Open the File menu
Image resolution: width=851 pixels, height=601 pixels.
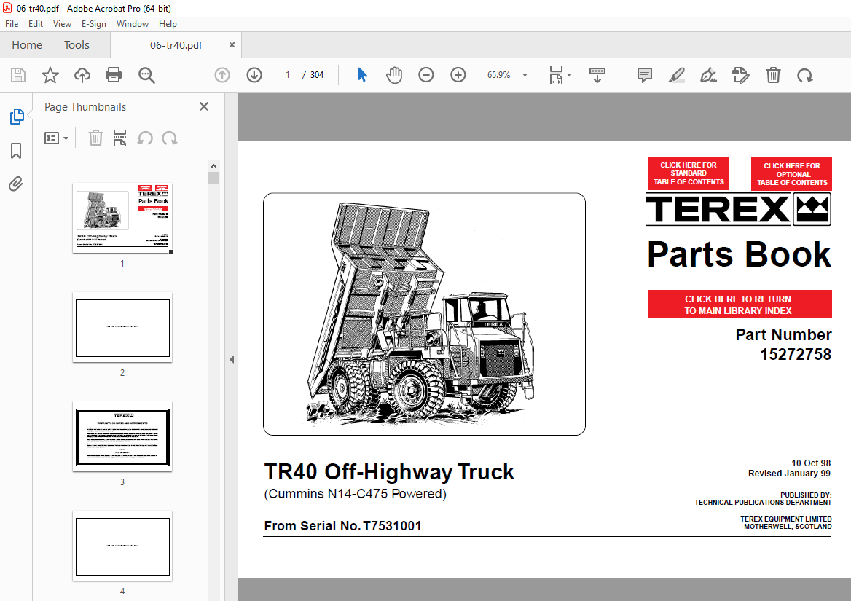(12, 24)
